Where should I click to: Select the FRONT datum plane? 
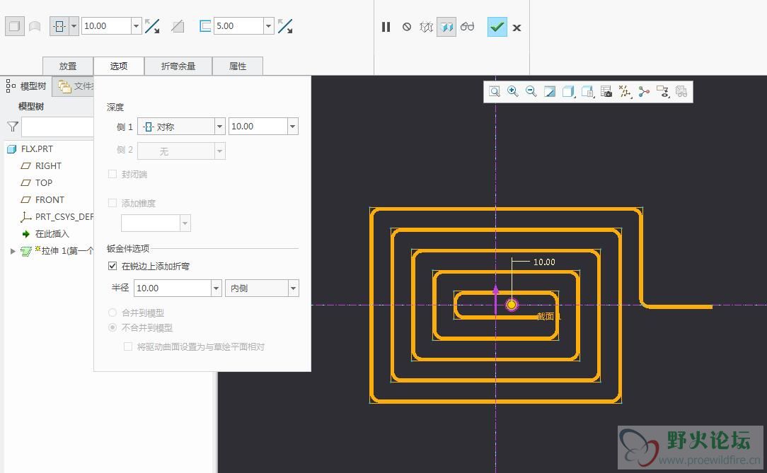click(x=50, y=200)
